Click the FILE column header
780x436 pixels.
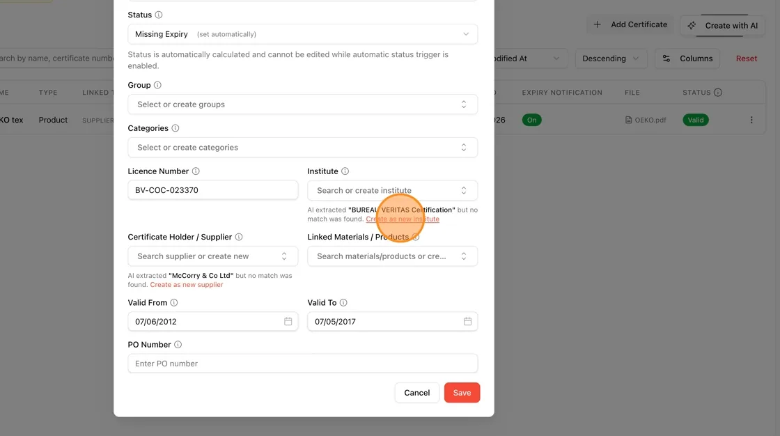pyautogui.click(x=632, y=93)
